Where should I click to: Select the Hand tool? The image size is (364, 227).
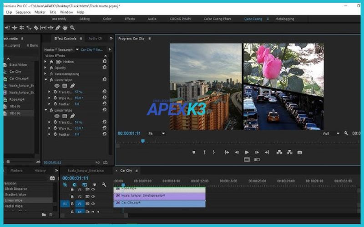pyautogui.click(x=65, y=28)
